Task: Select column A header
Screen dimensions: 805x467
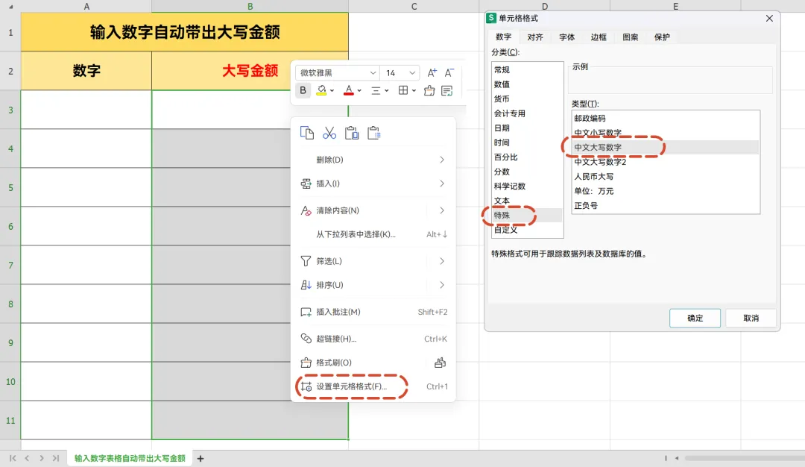Action: click(86, 6)
